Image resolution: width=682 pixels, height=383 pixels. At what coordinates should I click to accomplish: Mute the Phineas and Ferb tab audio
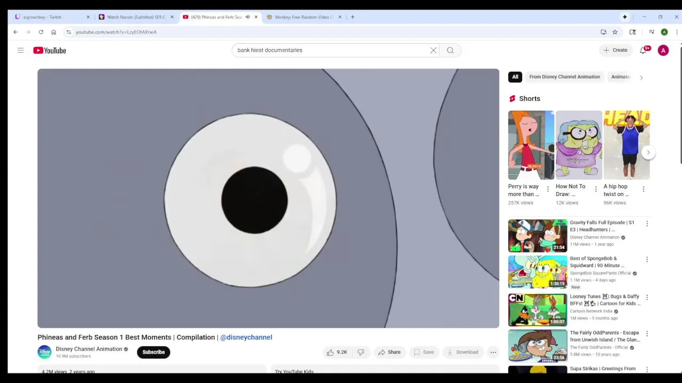point(247,17)
